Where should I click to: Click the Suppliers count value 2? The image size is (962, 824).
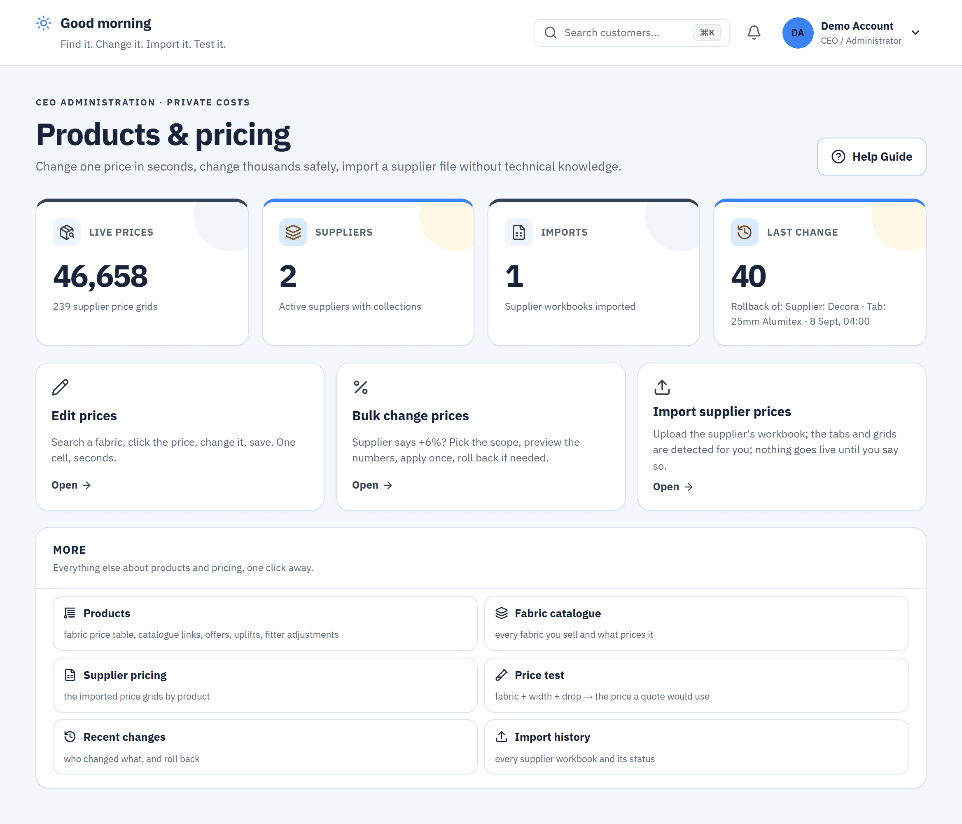click(x=288, y=276)
